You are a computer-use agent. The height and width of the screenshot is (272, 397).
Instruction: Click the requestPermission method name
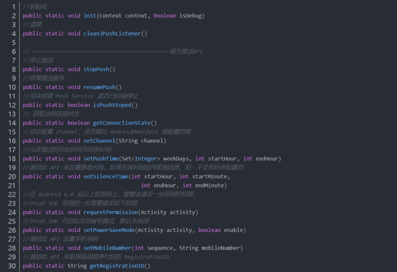111,212
